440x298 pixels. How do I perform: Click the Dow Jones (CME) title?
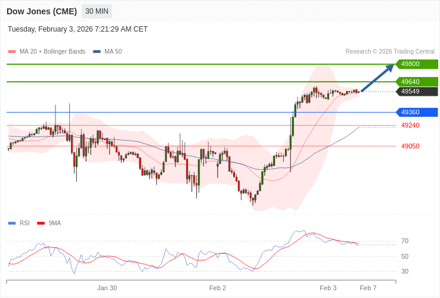42,11
